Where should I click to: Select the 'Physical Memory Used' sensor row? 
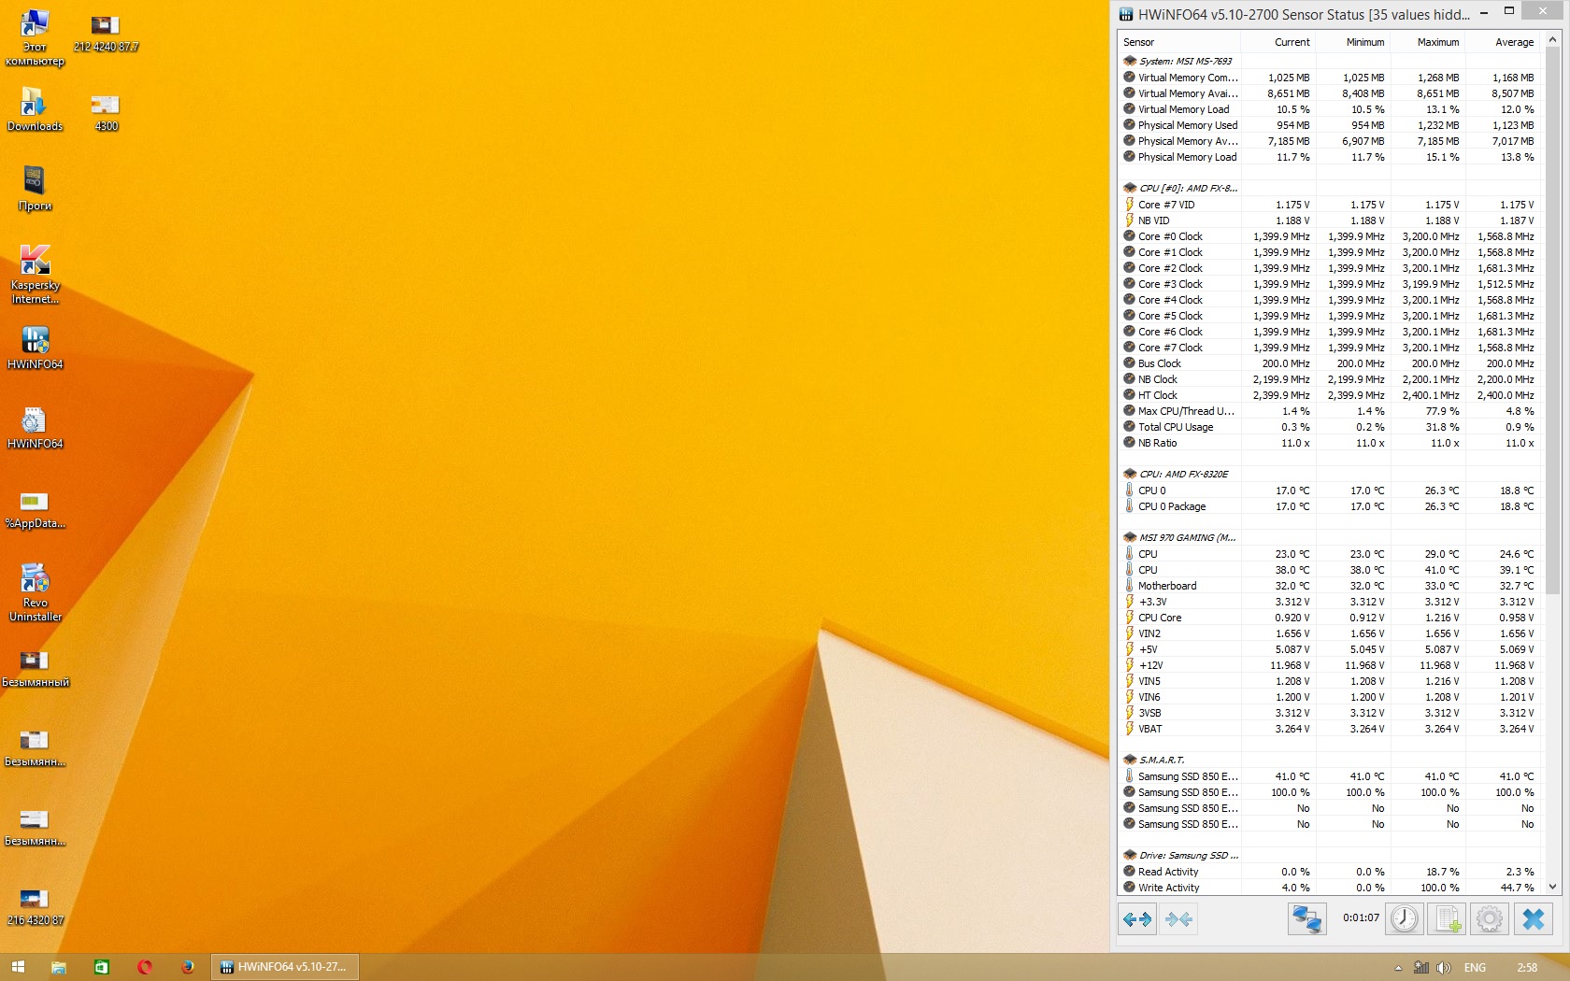(1329, 125)
